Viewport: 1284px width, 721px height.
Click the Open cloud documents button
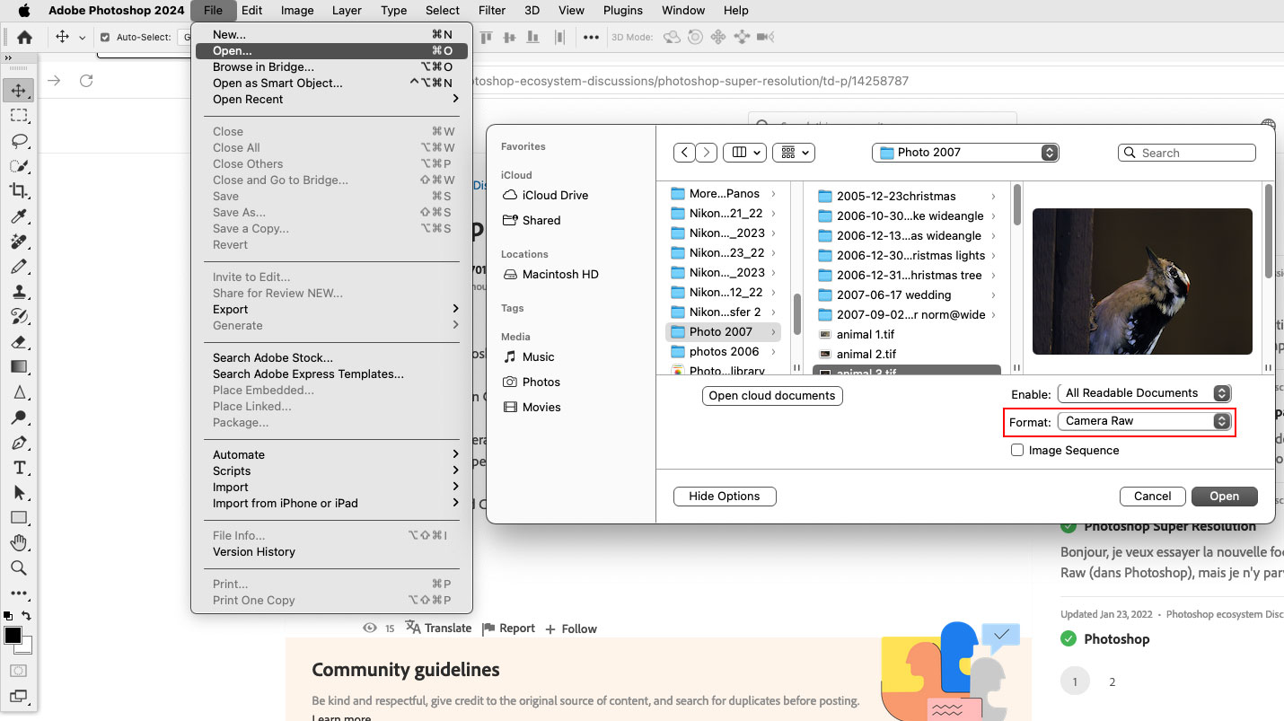click(772, 395)
